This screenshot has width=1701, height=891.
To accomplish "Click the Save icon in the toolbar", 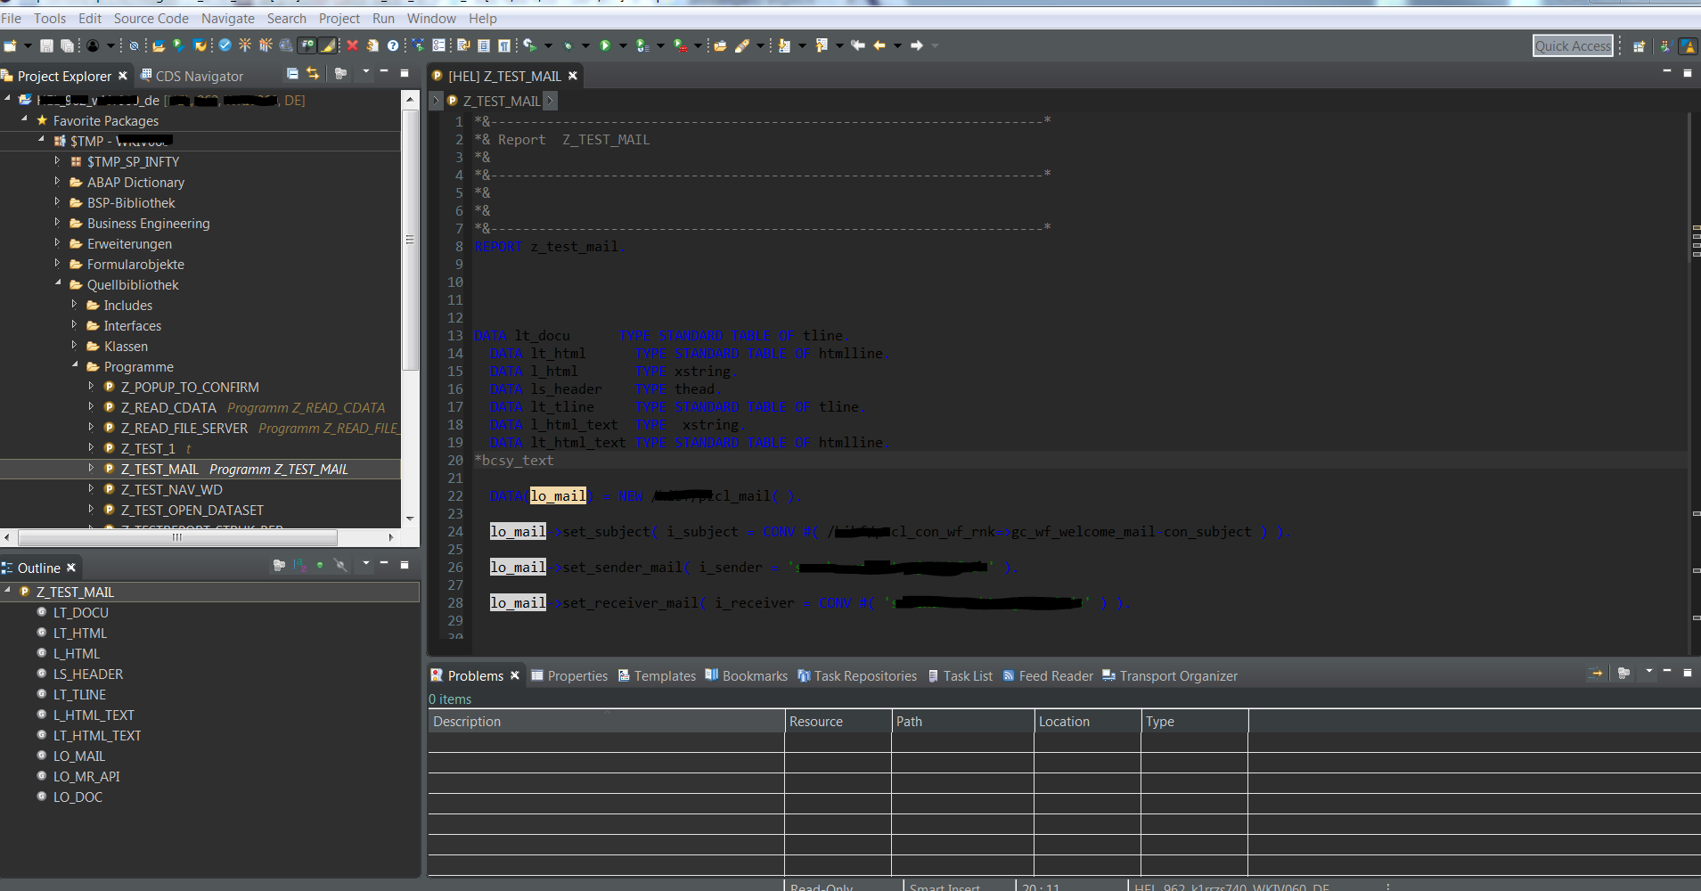I will click(47, 45).
